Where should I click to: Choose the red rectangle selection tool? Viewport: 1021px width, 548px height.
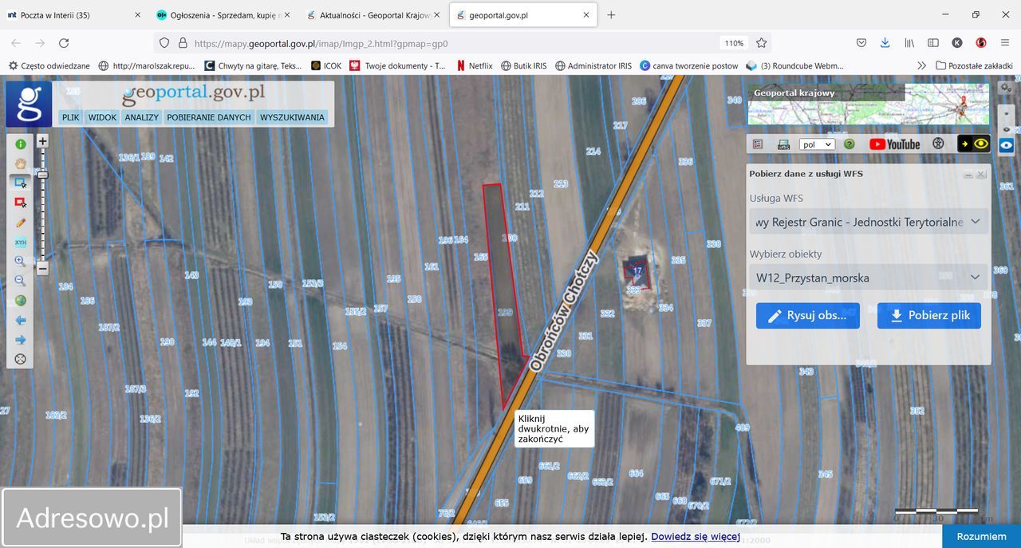pos(21,203)
